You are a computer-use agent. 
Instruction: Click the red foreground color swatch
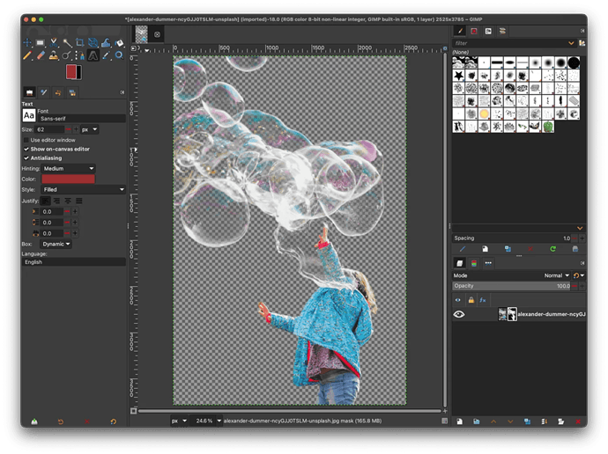[x=71, y=72]
